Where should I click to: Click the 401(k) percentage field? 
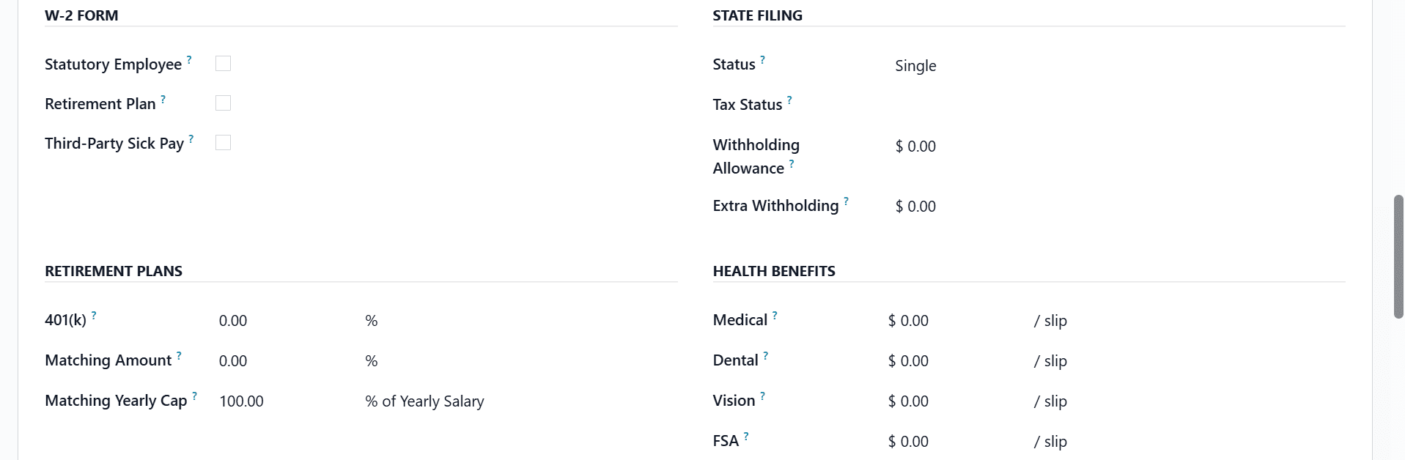pyautogui.click(x=279, y=321)
